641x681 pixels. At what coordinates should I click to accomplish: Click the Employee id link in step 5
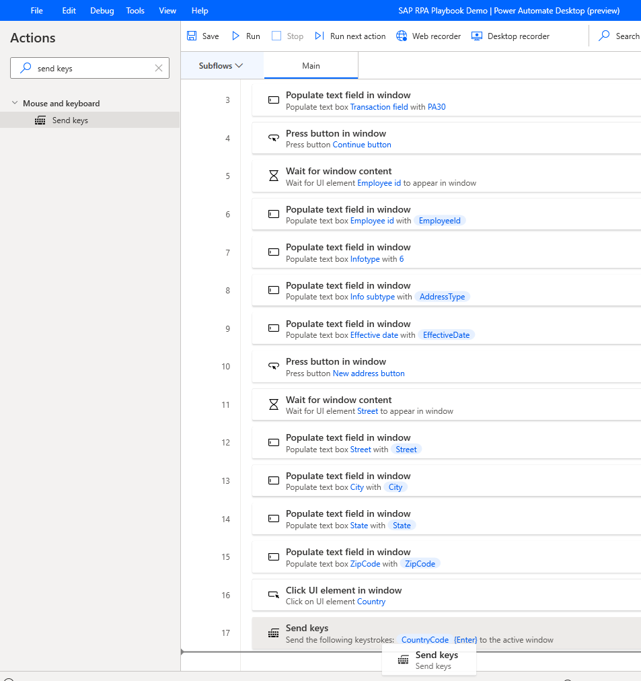pos(379,183)
